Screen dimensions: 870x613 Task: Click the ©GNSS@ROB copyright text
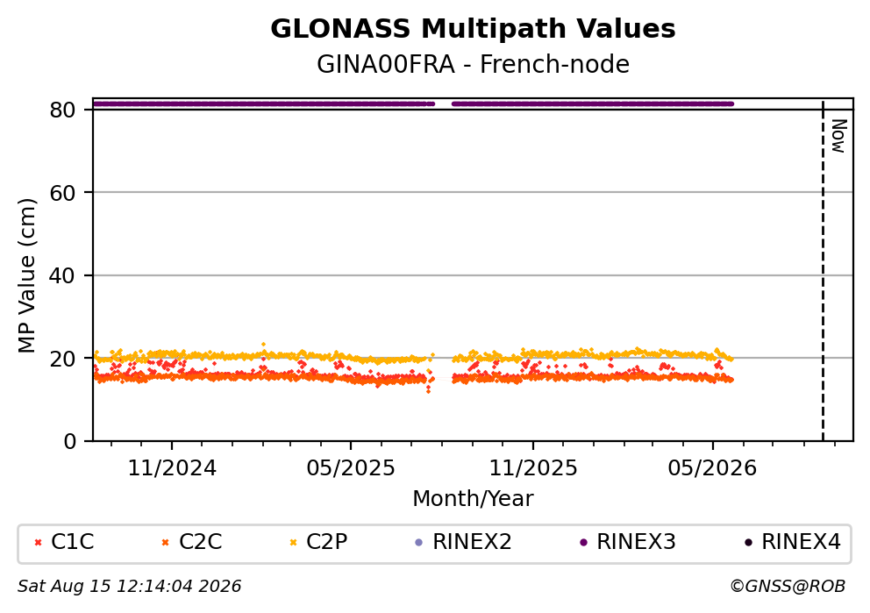pos(788,587)
